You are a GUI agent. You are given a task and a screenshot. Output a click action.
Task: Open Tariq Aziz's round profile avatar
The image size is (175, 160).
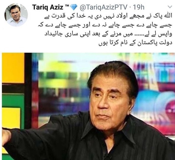point(16,15)
